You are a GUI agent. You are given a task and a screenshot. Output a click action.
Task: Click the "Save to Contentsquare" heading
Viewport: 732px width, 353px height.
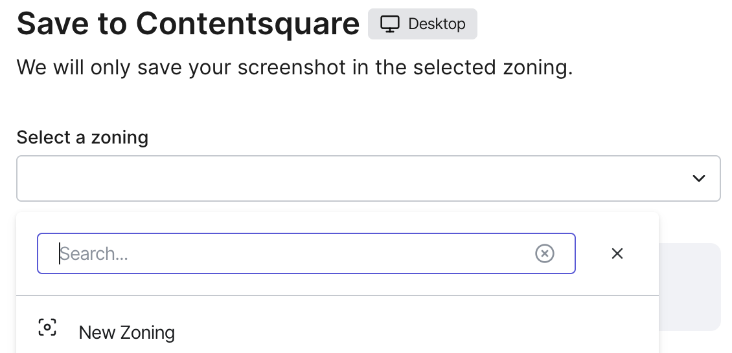pyautogui.click(x=188, y=24)
